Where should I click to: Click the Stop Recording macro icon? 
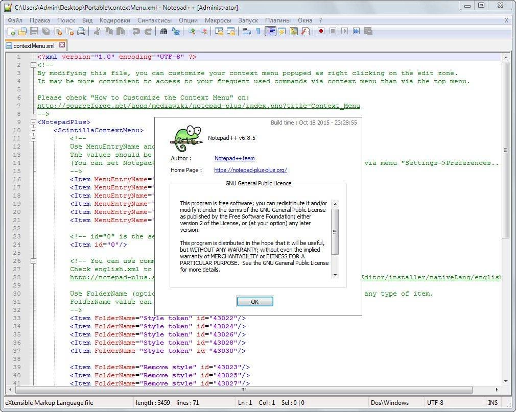333,31
